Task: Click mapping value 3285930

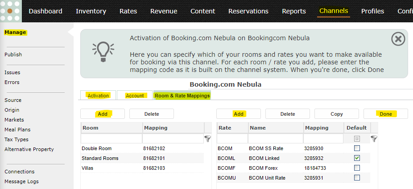Action: 314,148
